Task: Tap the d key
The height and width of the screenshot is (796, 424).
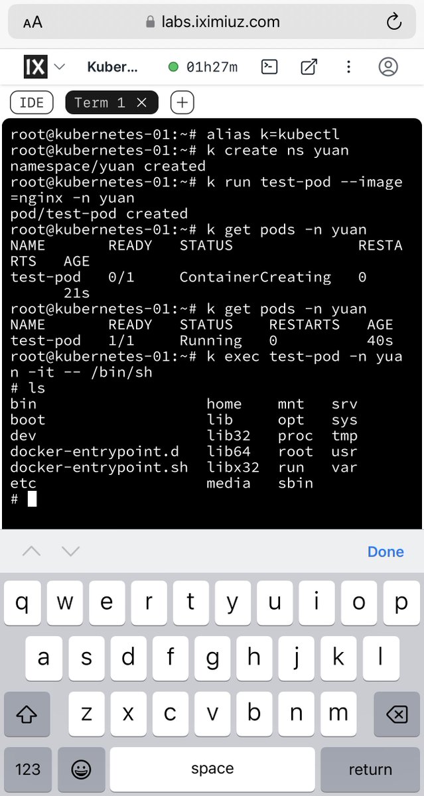Action: point(128,657)
